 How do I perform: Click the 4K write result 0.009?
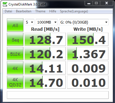pyautogui.click(x=88, y=68)
